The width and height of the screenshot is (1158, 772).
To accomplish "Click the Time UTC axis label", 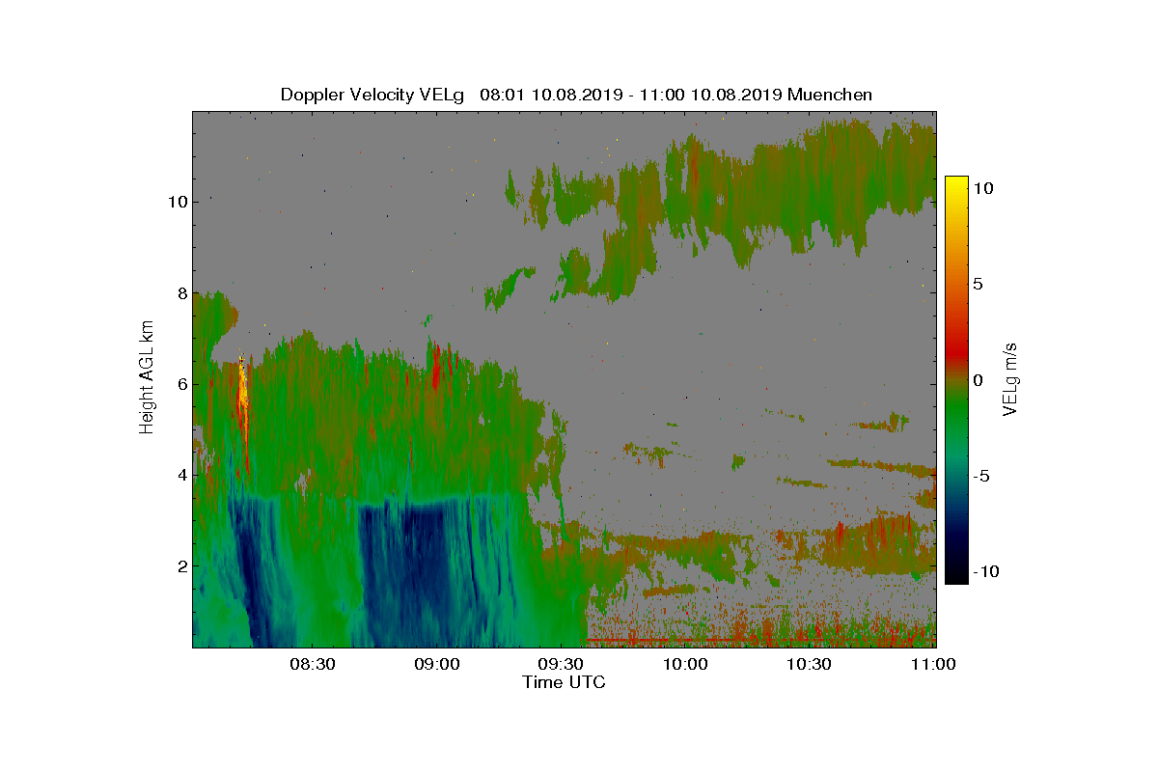I will 565,683.
